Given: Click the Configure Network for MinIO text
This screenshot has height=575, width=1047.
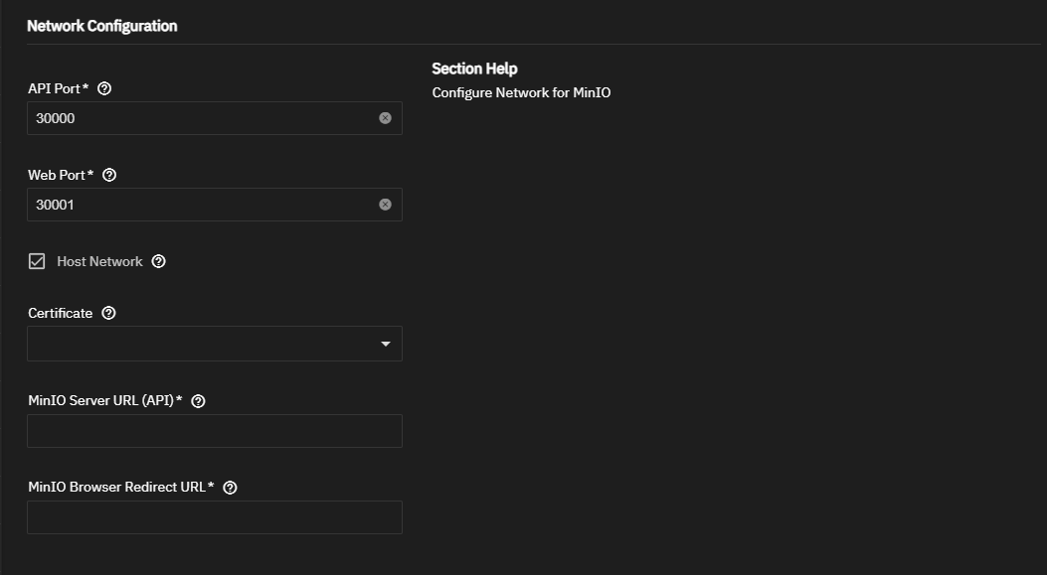Looking at the screenshot, I should click(x=521, y=93).
